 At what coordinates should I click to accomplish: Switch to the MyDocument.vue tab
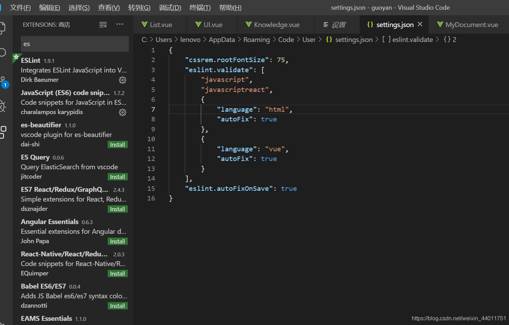pyautogui.click(x=469, y=25)
